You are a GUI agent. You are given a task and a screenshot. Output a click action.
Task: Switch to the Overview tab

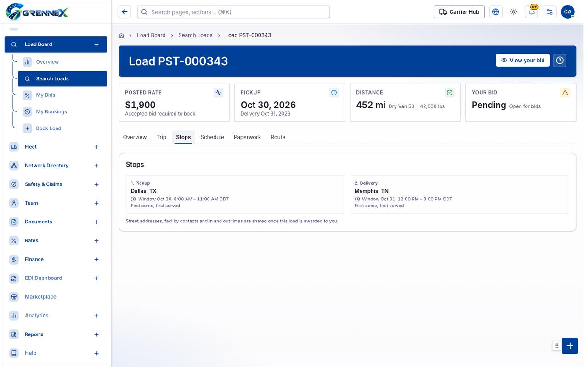[x=135, y=137]
